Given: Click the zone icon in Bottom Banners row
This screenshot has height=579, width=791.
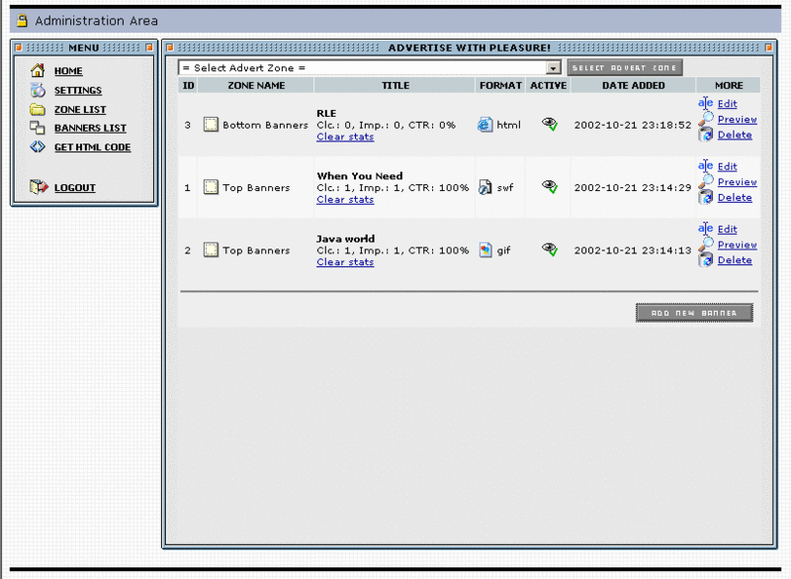Looking at the screenshot, I should [x=211, y=124].
